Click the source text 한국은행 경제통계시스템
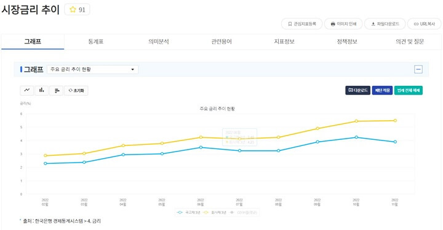This screenshot has height=230, width=443. (x=58, y=221)
